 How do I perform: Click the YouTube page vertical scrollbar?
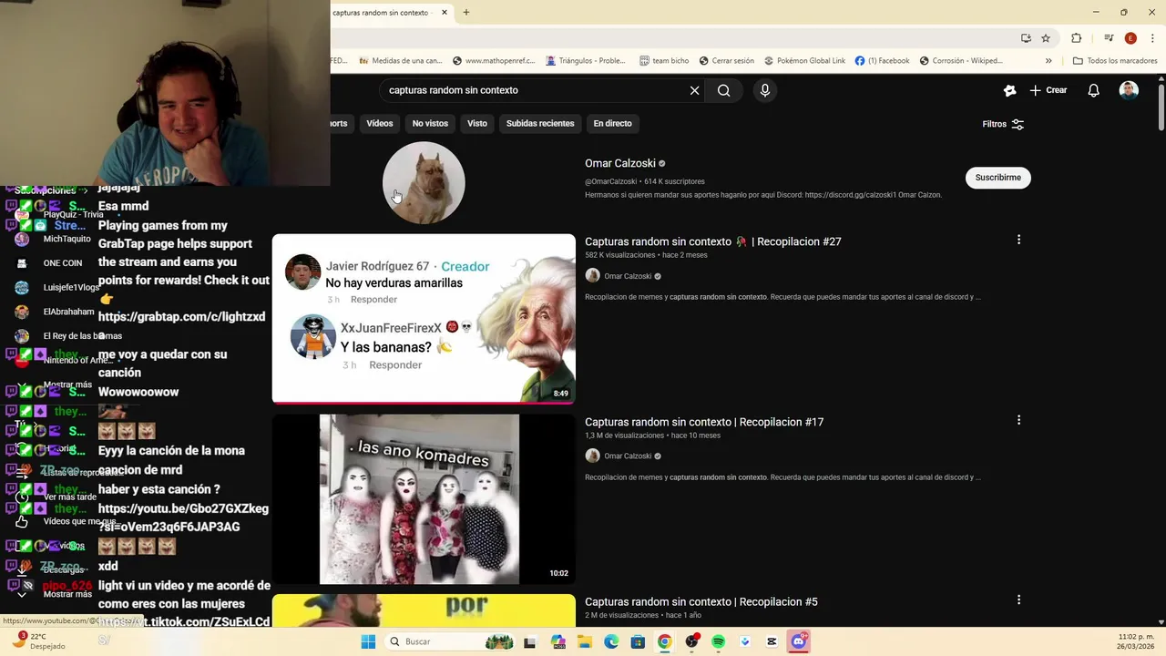(1161, 106)
